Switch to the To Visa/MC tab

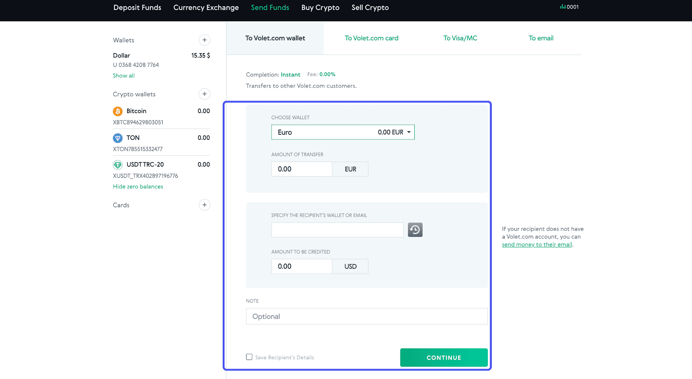click(460, 38)
